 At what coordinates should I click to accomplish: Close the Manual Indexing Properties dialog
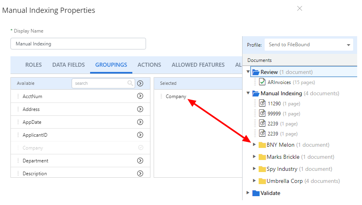[x=300, y=8]
